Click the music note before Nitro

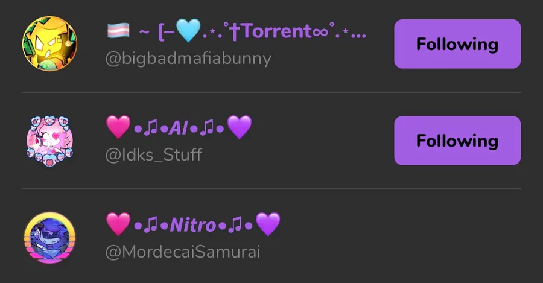click(x=151, y=224)
